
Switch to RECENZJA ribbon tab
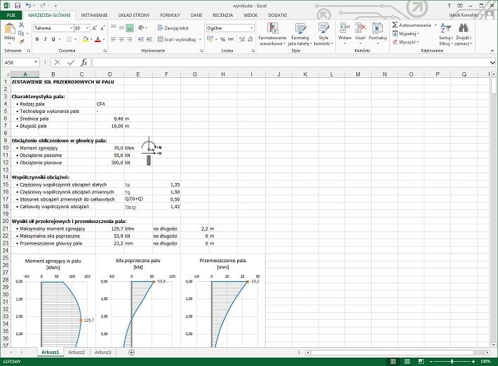[x=222, y=15]
